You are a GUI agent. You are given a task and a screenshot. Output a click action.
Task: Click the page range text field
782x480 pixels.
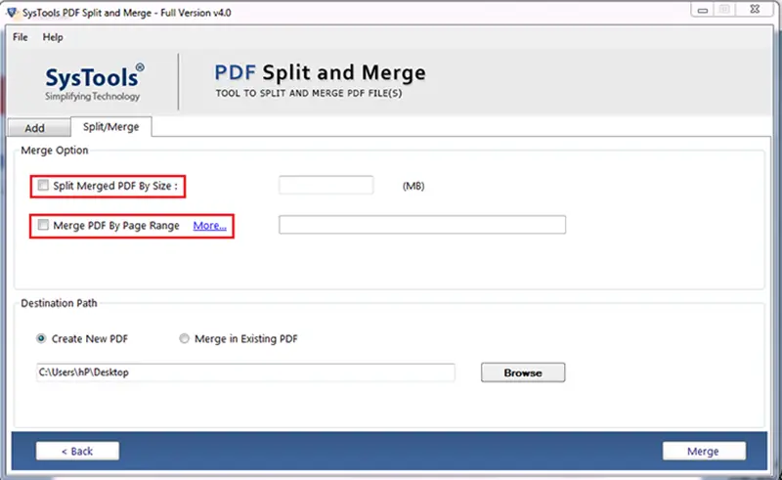pyautogui.click(x=422, y=225)
